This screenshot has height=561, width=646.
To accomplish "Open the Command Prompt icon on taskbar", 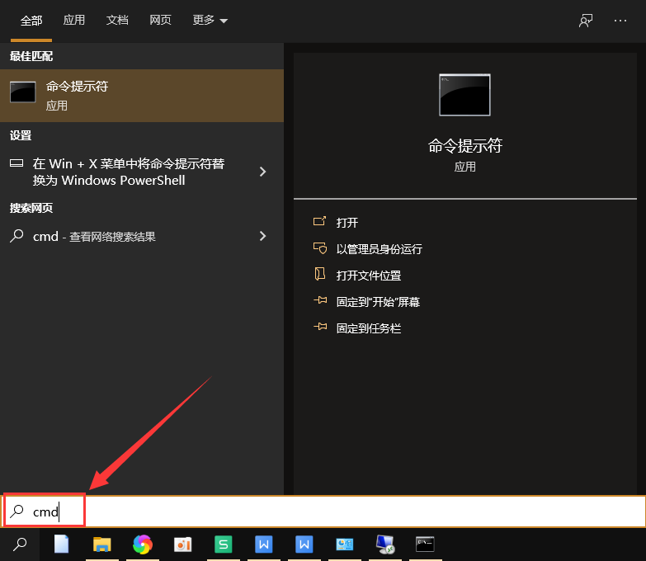I will pos(425,544).
